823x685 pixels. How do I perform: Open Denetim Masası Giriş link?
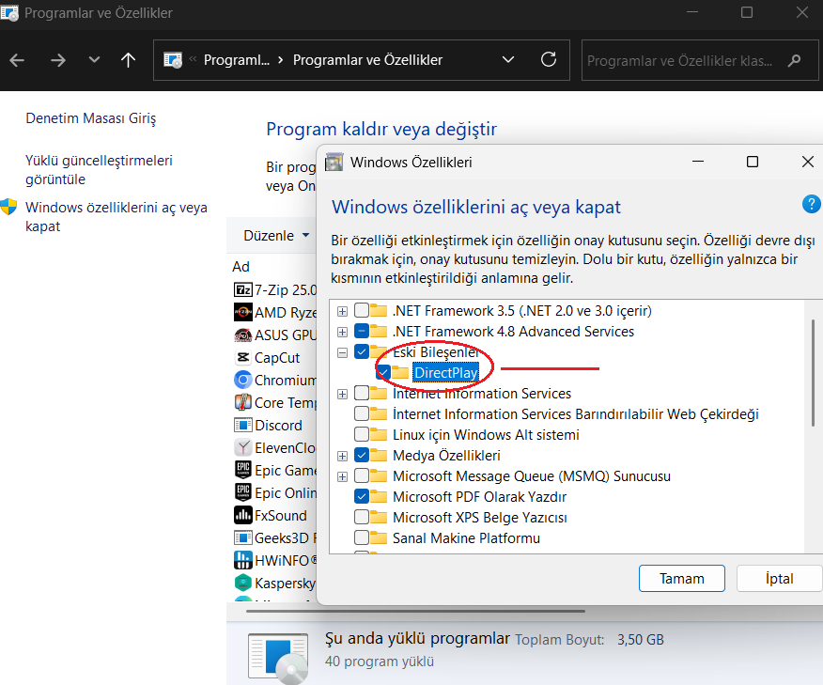click(91, 118)
